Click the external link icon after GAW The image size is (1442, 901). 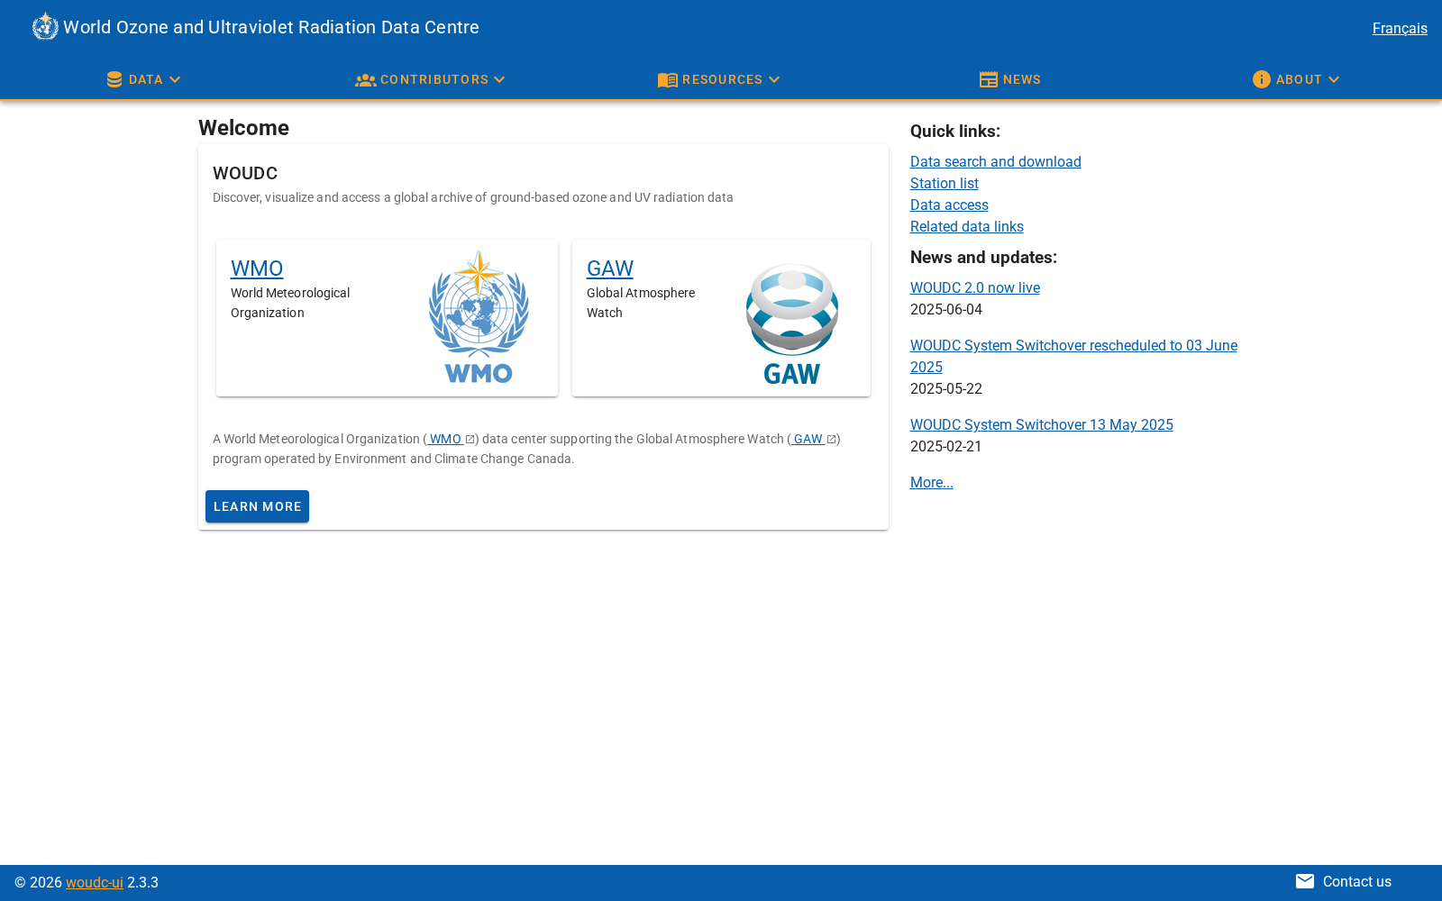(831, 440)
